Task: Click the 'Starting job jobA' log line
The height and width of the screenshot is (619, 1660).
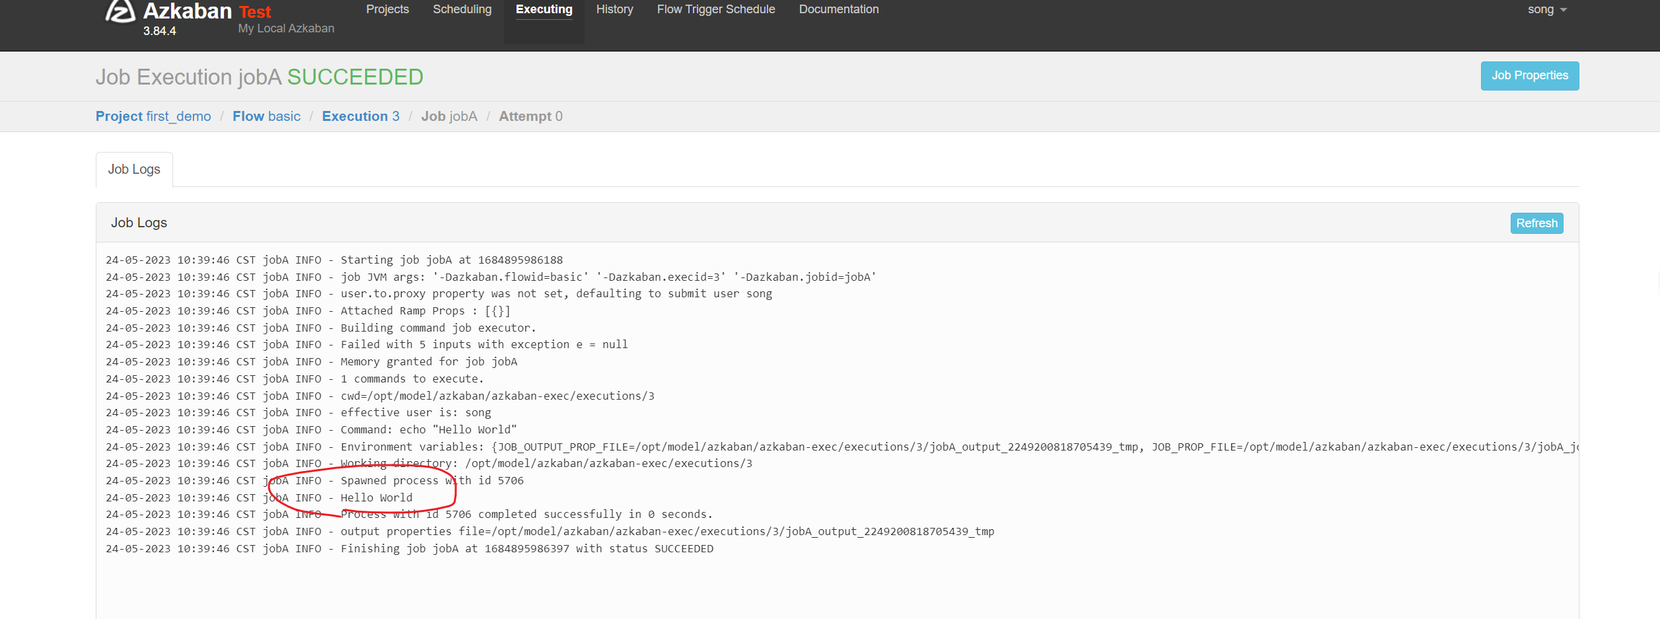Action: [x=334, y=260]
